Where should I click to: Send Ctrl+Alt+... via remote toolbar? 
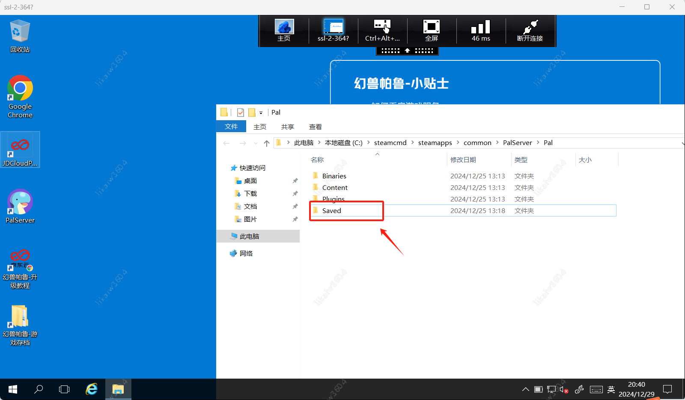(x=382, y=30)
